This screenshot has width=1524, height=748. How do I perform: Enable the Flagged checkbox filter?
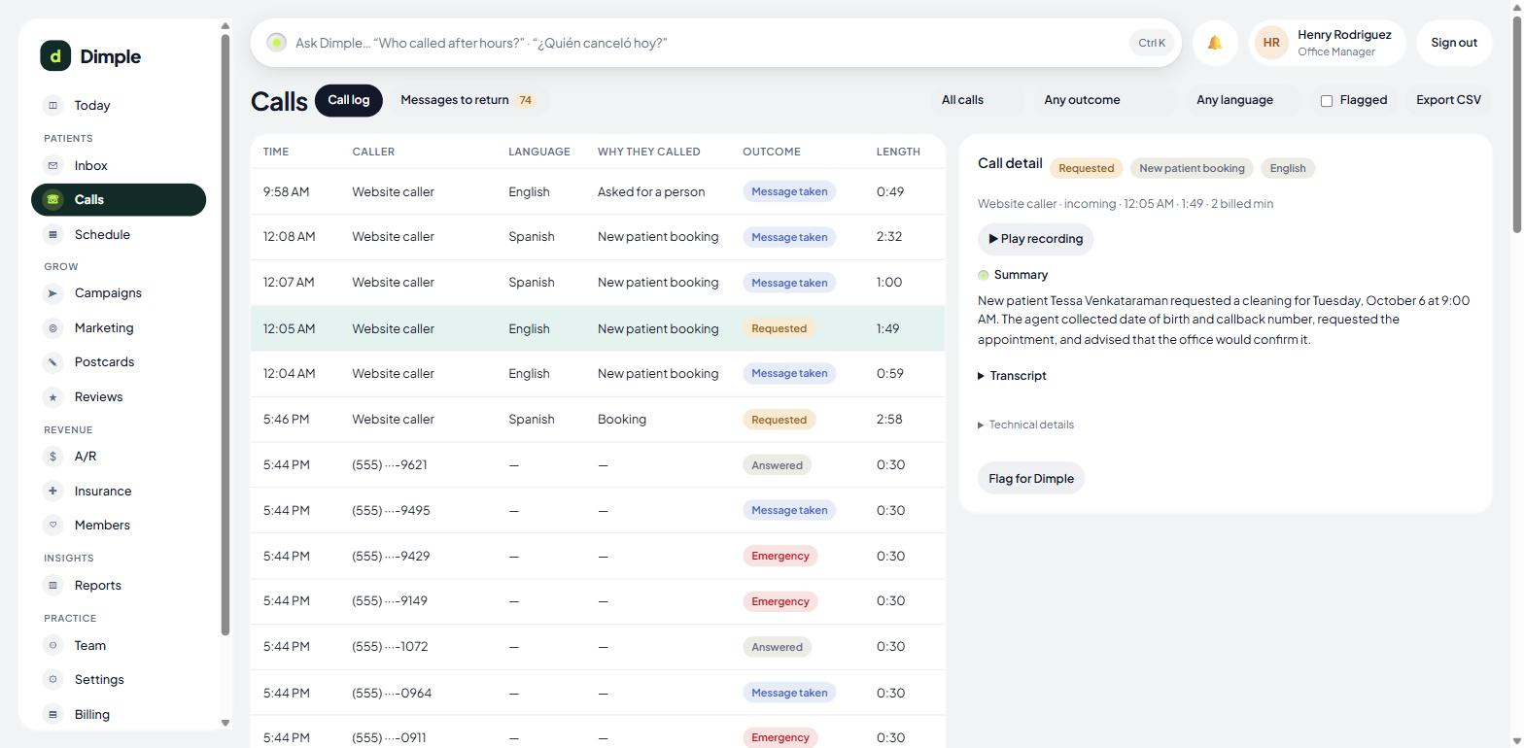click(1326, 100)
